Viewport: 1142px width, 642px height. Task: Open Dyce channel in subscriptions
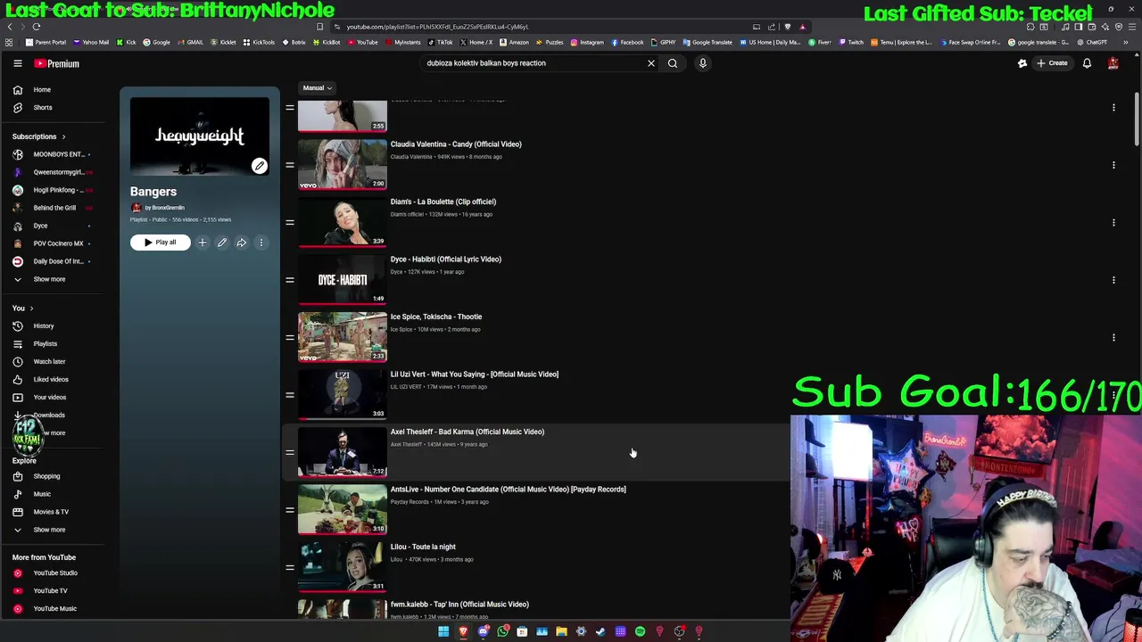tap(40, 226)
